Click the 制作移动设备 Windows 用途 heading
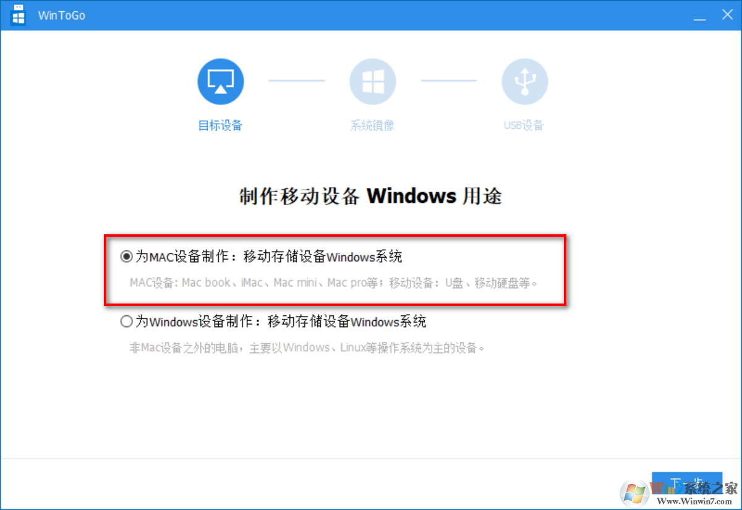 (x=371, y=197)
